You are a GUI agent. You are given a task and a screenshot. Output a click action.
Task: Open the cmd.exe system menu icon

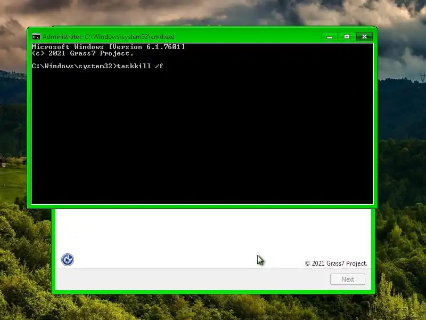[36, 37]
